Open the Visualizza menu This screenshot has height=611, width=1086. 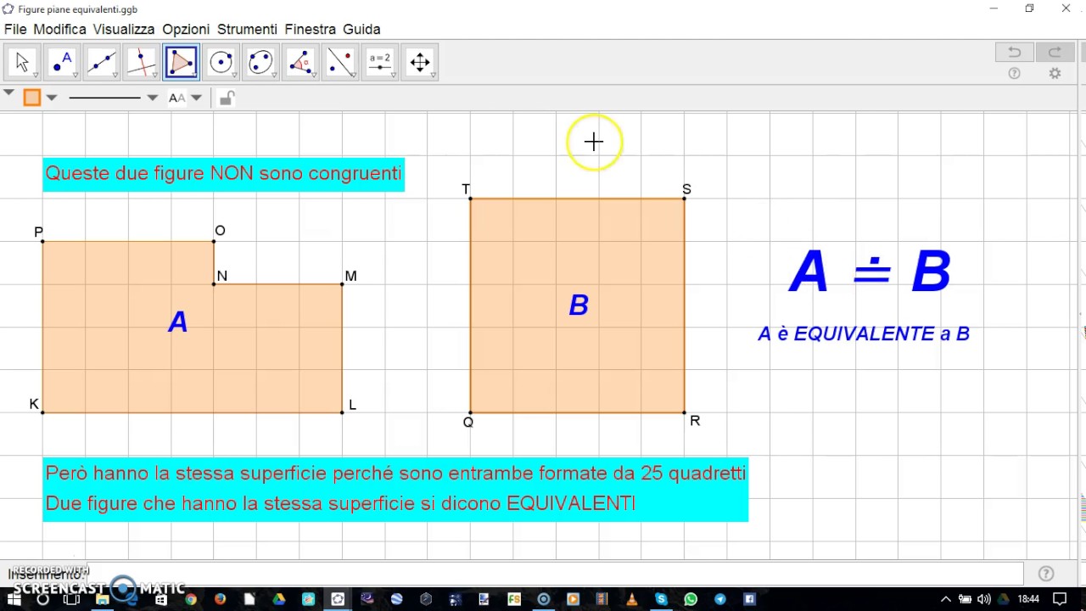point(124,29)
